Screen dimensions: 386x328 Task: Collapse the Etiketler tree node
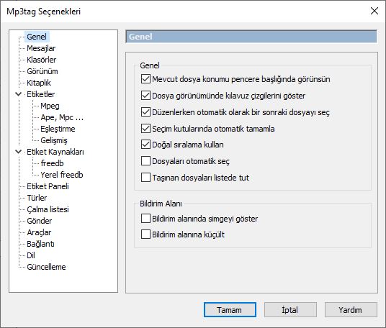(x=19, y=94)
